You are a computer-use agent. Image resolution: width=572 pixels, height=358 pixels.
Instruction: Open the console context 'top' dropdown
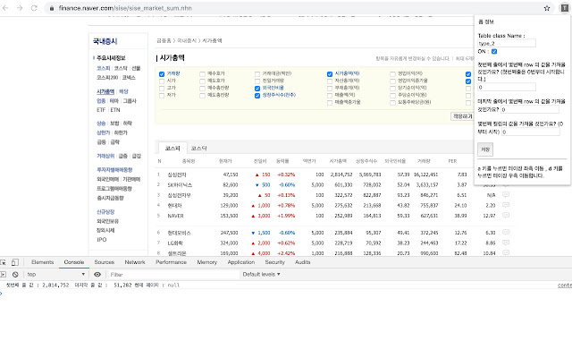[x=55, y=275]
